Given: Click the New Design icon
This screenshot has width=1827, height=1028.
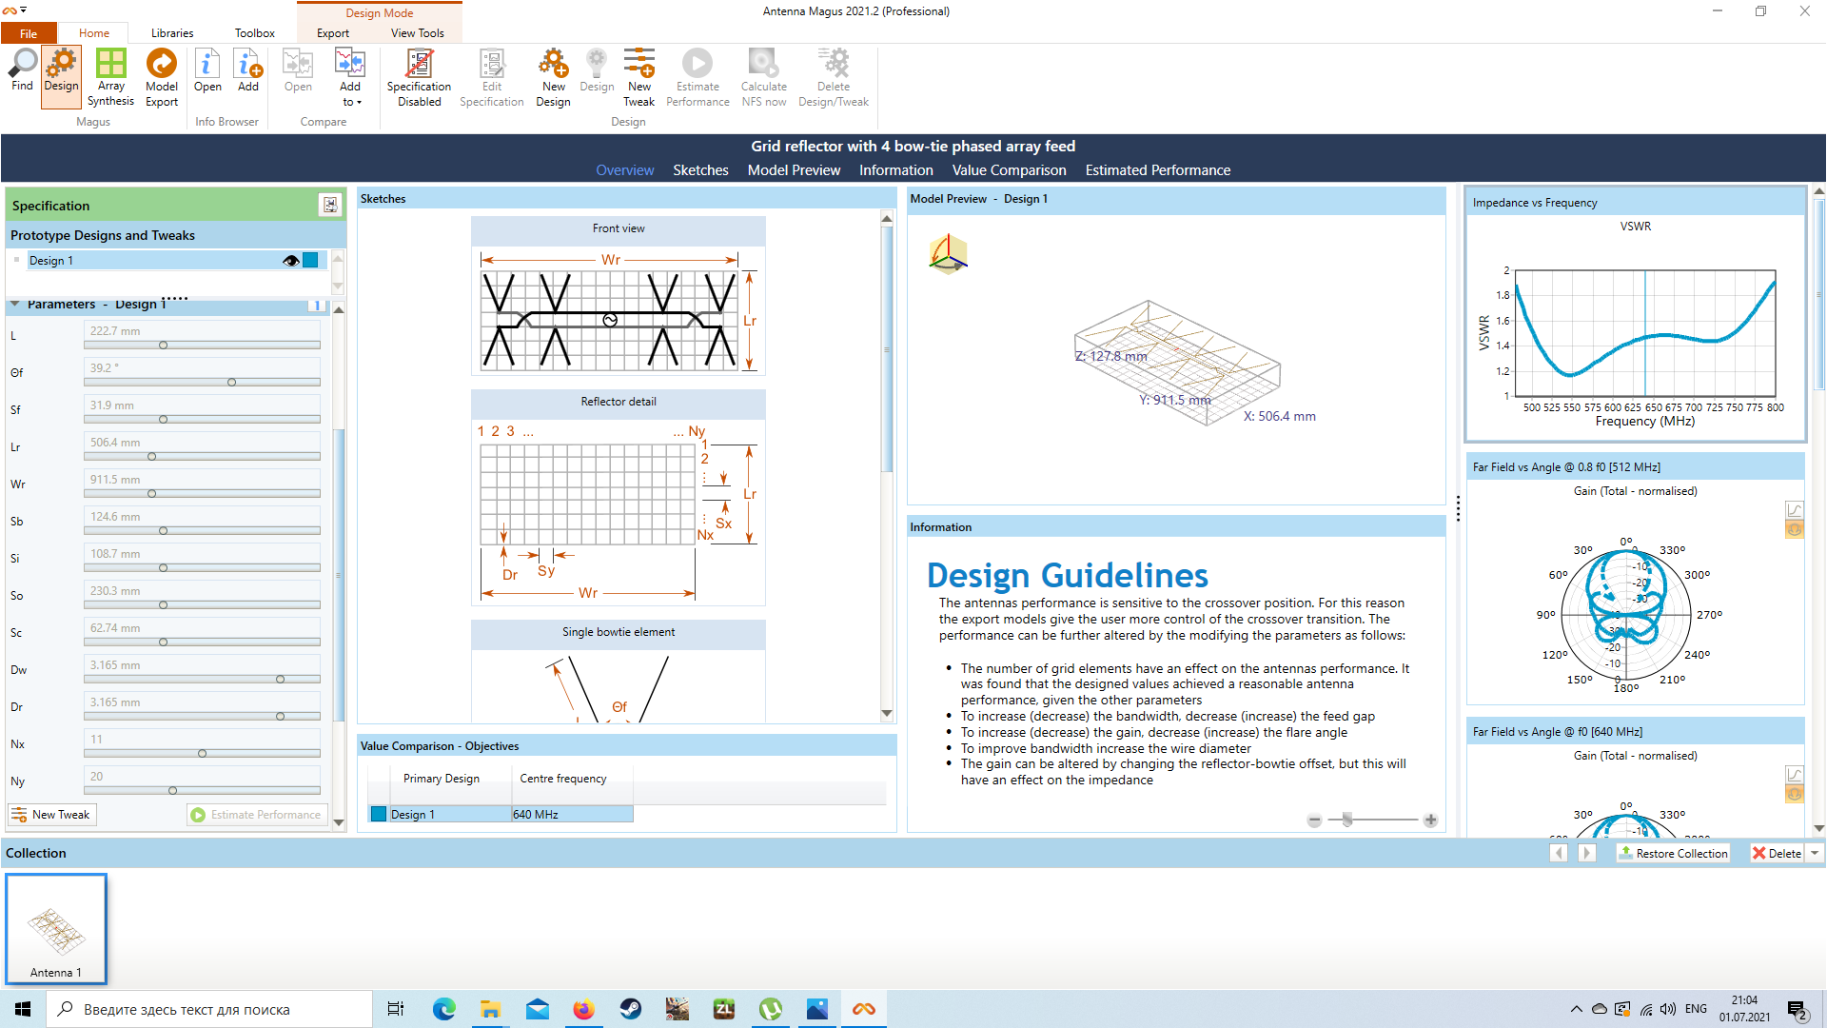Looking at the screenshot, I should coord(553,64).
